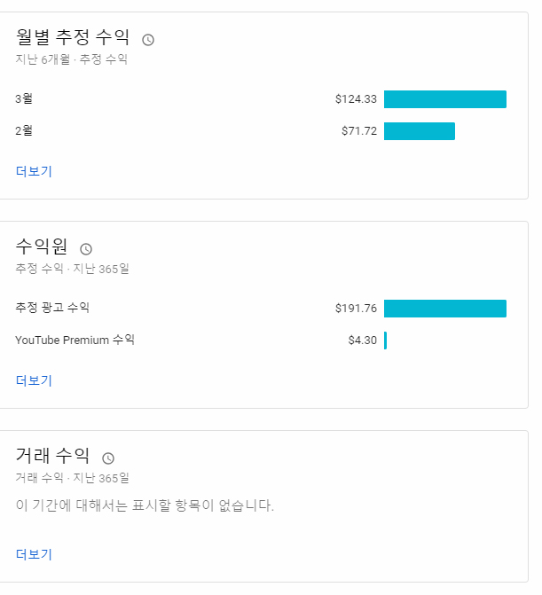
Task: Click the small YouTube Premium 수익 bar
Action: click(385, 341)
